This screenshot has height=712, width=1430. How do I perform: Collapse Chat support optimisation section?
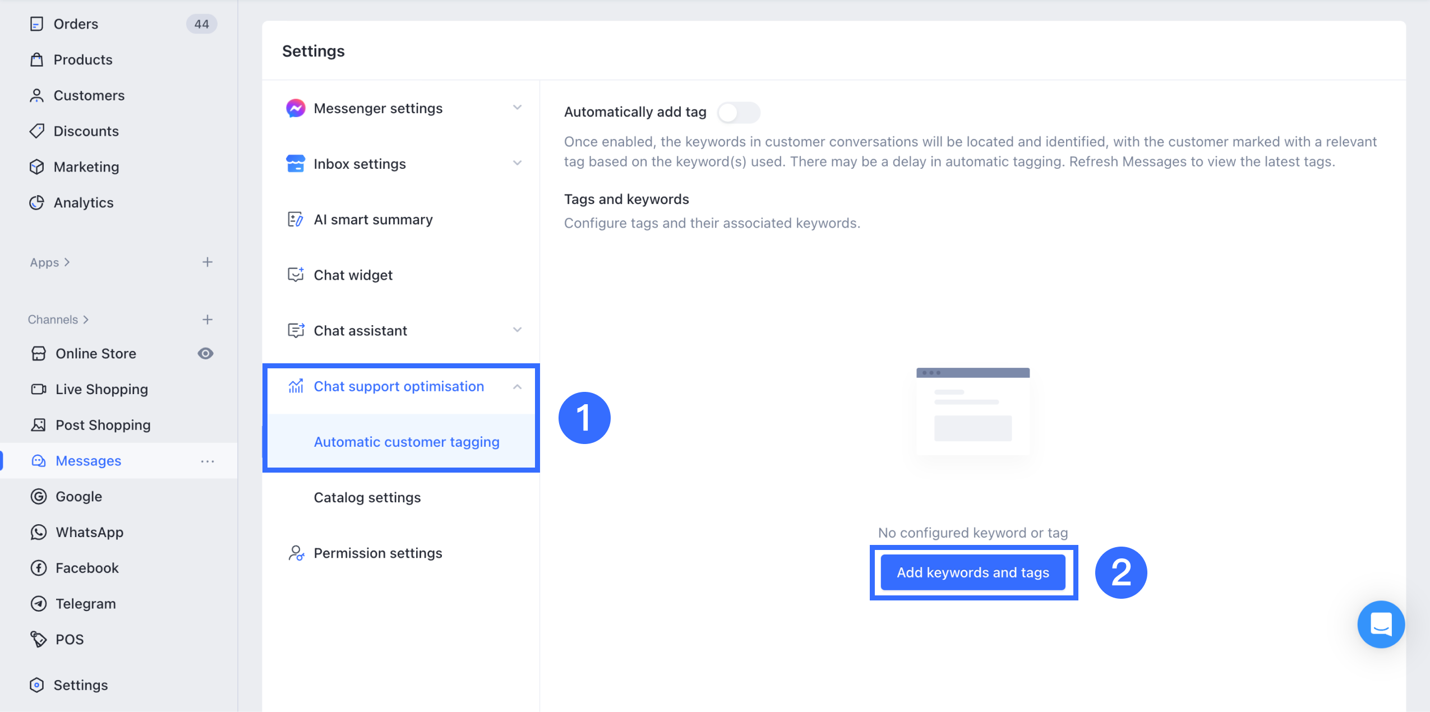(x=517, y=387)
